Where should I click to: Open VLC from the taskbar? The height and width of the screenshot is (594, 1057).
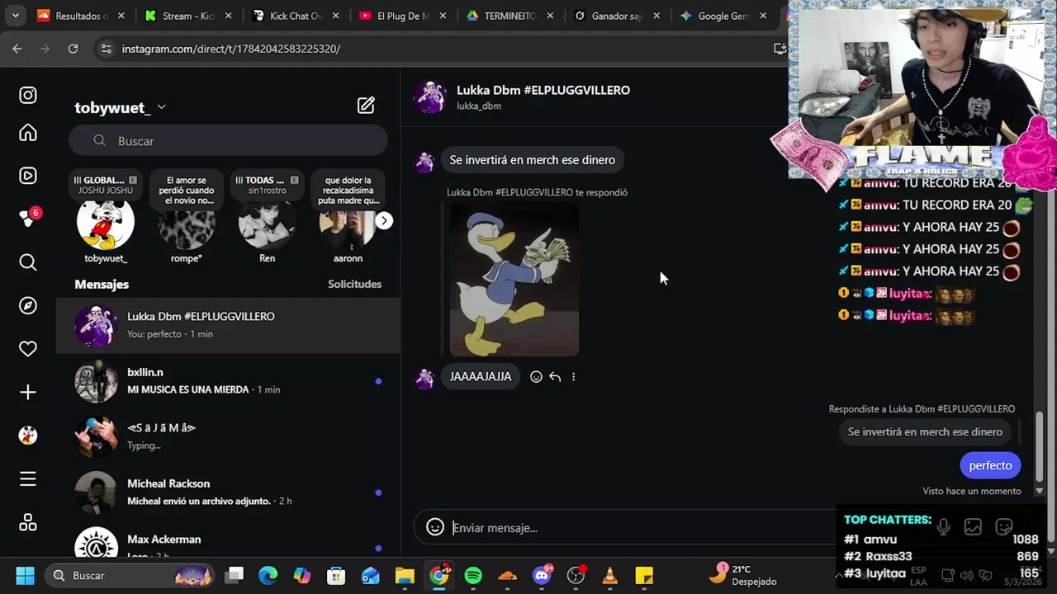coord(610,575)
